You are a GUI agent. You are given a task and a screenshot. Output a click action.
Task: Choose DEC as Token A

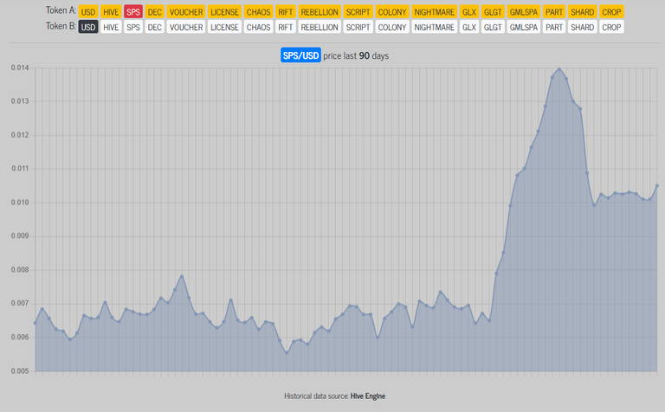pos(154,12)
